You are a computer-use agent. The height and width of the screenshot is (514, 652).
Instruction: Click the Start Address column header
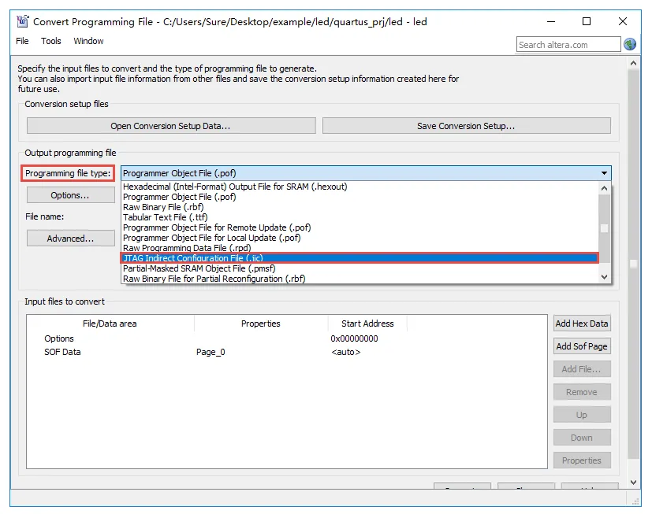(x=367, y=324)
